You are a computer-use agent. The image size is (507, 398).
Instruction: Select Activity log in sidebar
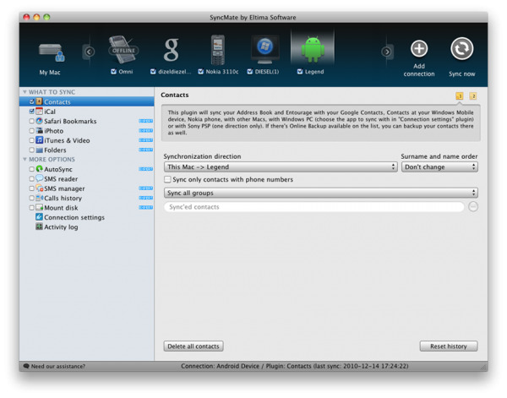(x=61, y=227)
